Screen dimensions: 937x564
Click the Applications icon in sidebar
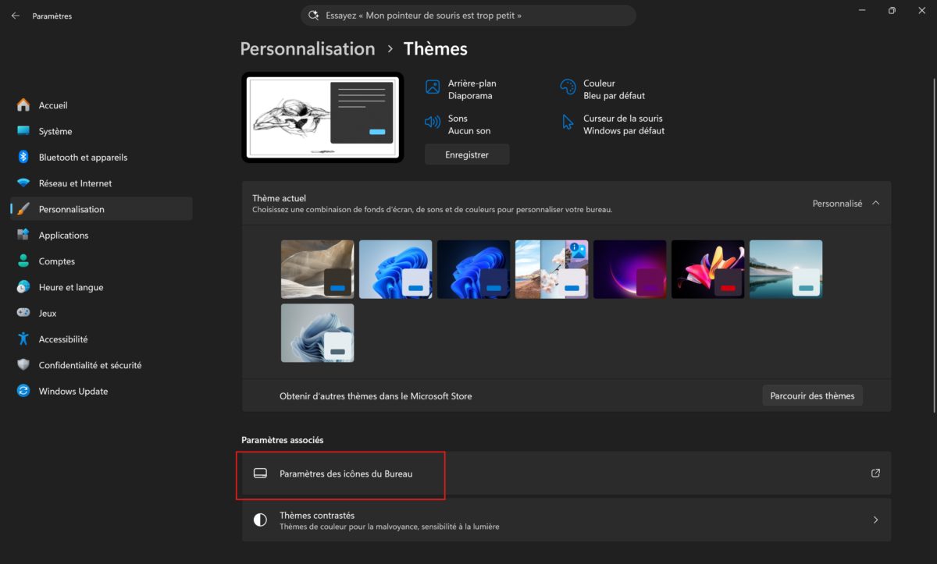(23, 235)
